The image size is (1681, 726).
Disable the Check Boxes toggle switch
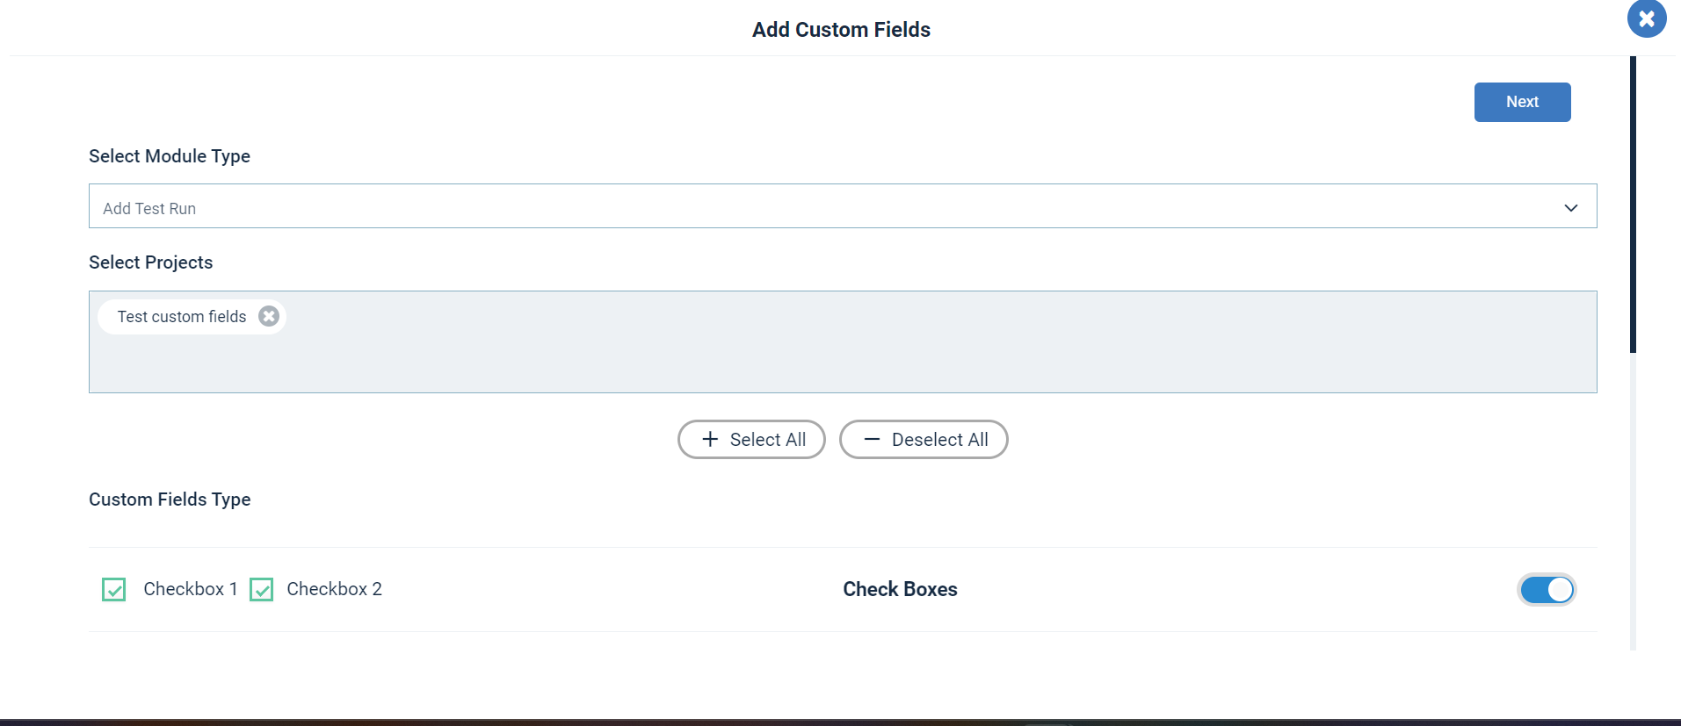click(1547, 589)
